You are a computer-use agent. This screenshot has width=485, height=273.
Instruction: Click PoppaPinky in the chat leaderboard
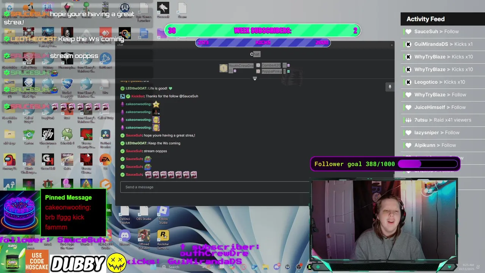(x=271, y=71)
